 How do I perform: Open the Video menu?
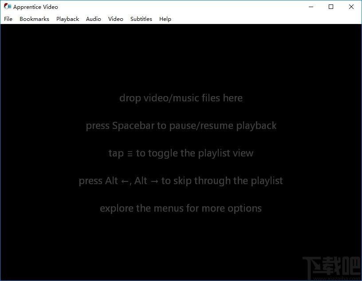pos(116,19)
